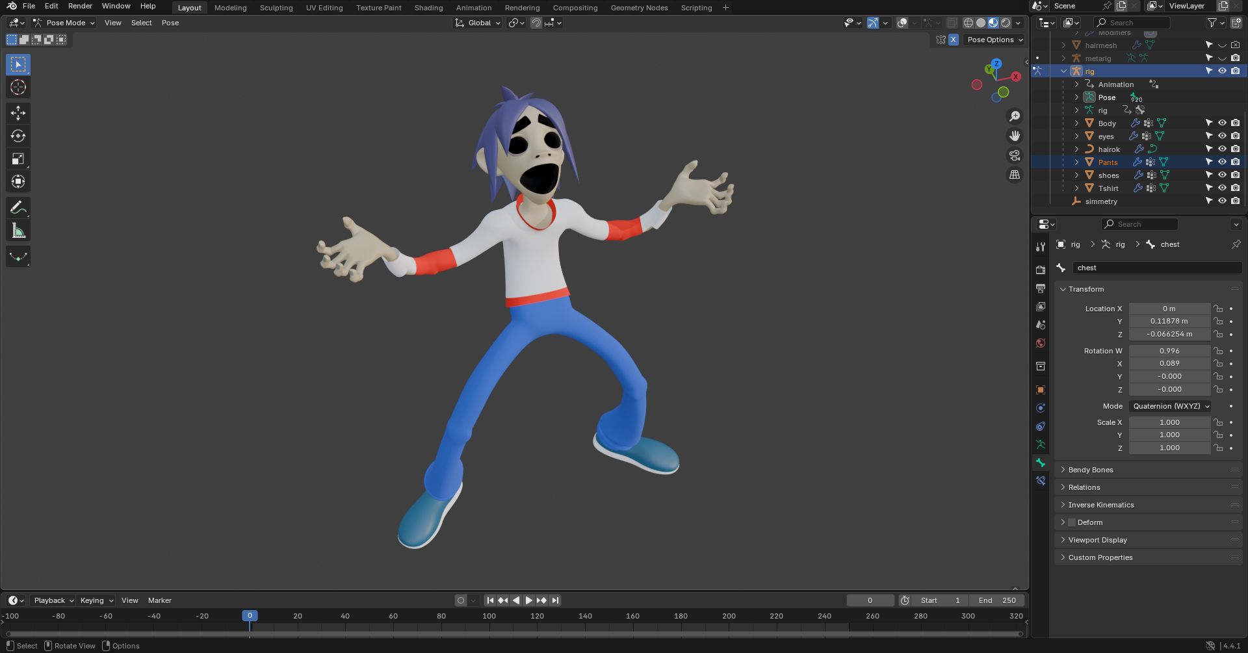Hide the Pants object in outliner
Viewport: 1248px width, 653px height.
1222,162
